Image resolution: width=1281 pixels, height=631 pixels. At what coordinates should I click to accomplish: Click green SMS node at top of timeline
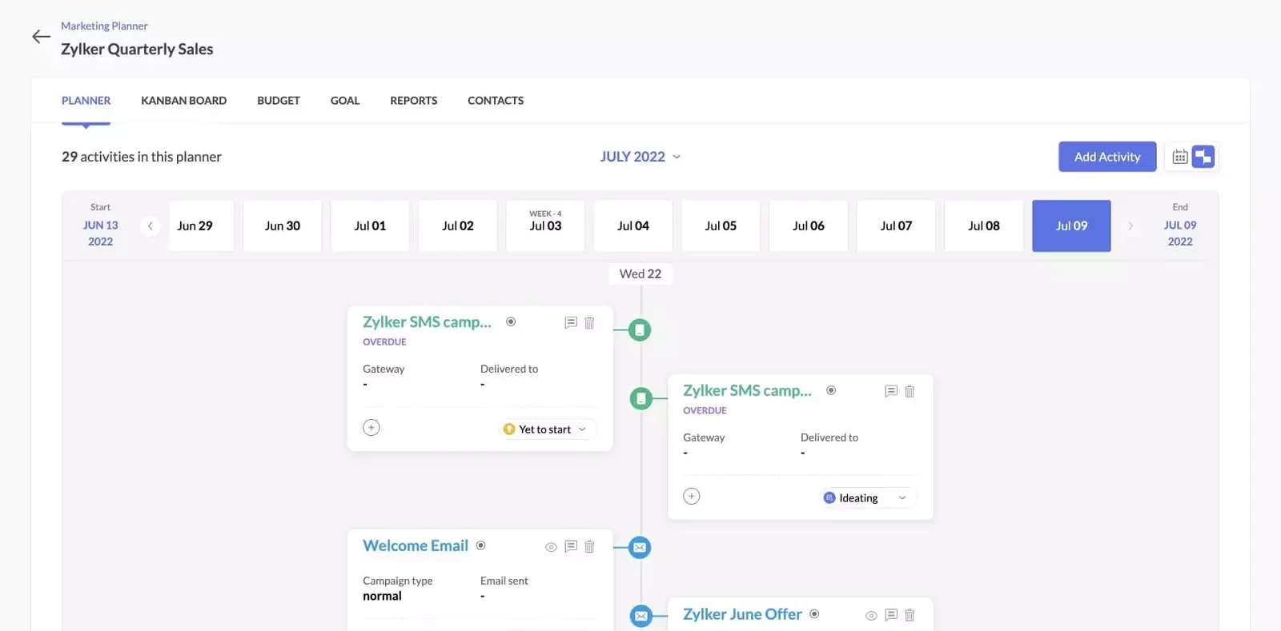point(640,329)
